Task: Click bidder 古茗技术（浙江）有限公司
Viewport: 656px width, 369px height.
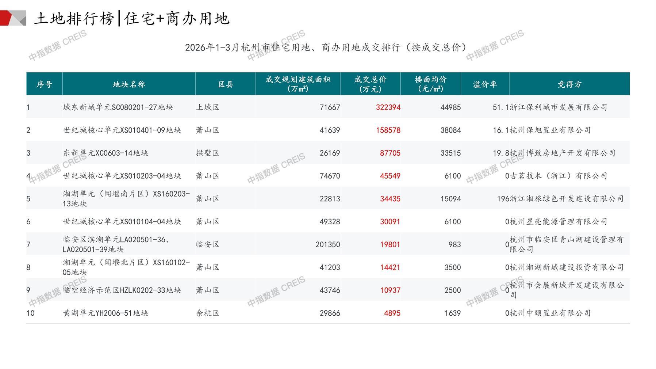Action: pos(559,176)
